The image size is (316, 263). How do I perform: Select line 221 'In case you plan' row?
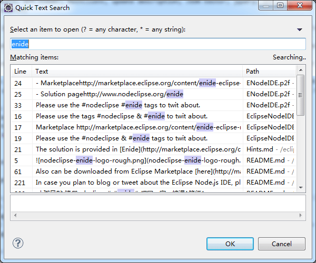click(154, 183)
